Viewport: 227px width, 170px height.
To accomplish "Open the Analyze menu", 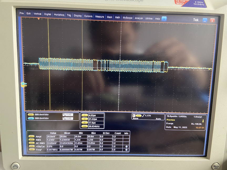I will click(139, 18).
